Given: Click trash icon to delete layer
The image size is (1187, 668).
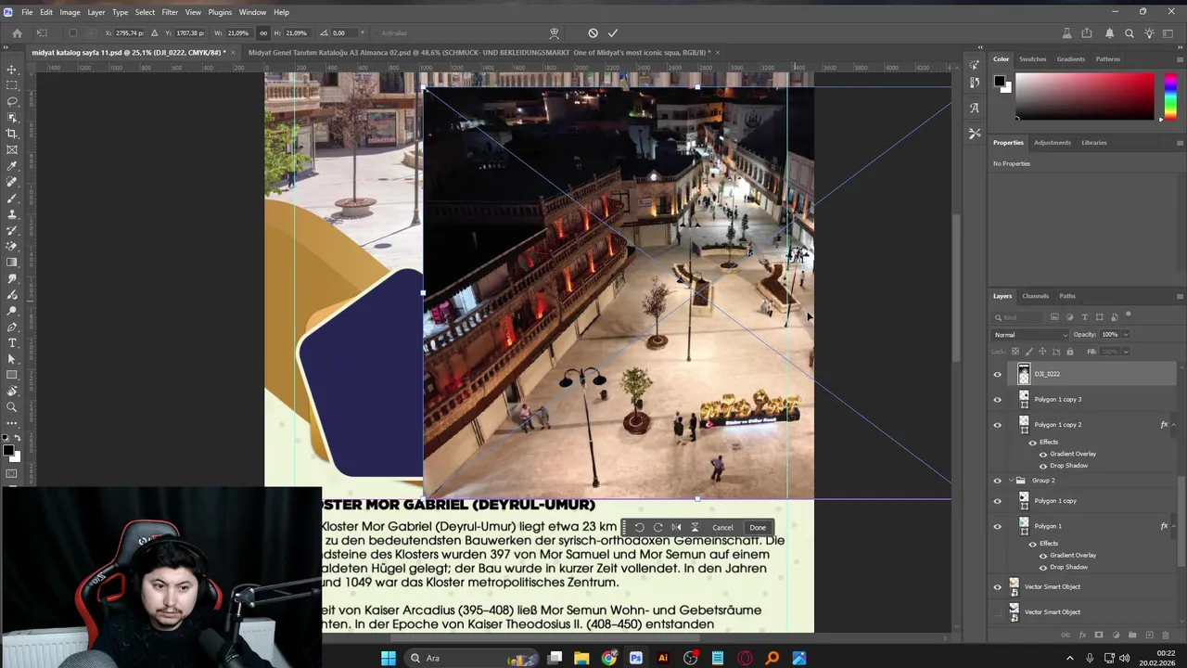Looking at the screenshot, I should [x=1167, y=635].
